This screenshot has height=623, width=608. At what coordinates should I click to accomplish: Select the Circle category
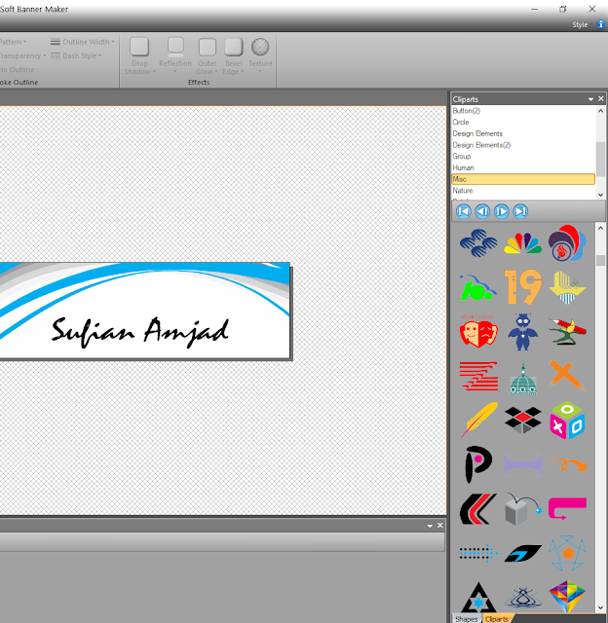pyautogui.click(x=523, y=122)
